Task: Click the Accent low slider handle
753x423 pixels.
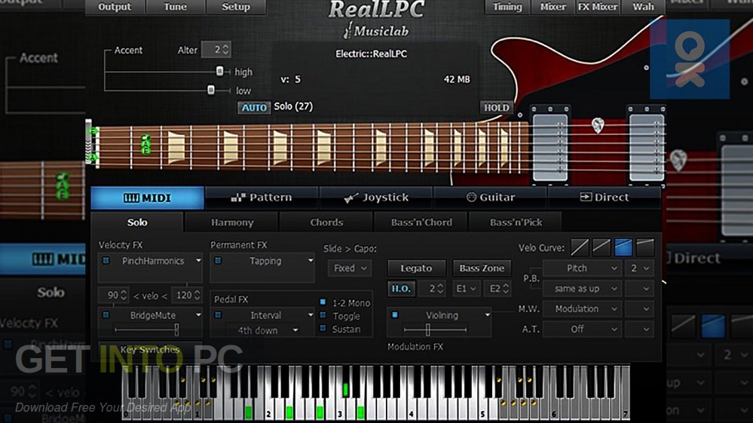Action: [x=211, y=90]
